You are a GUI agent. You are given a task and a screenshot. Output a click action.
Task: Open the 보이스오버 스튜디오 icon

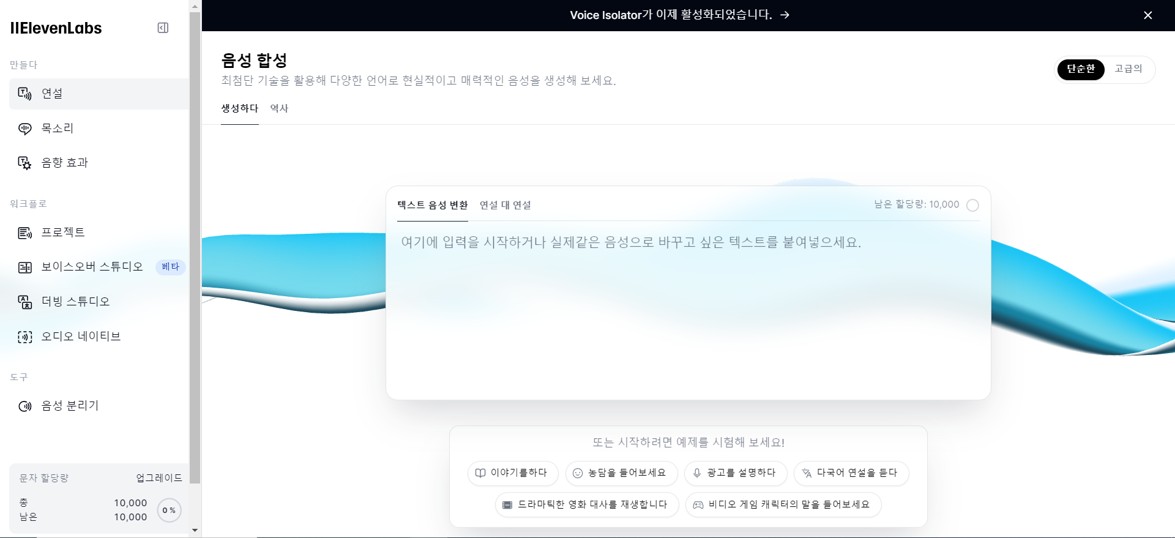point(24,267)
